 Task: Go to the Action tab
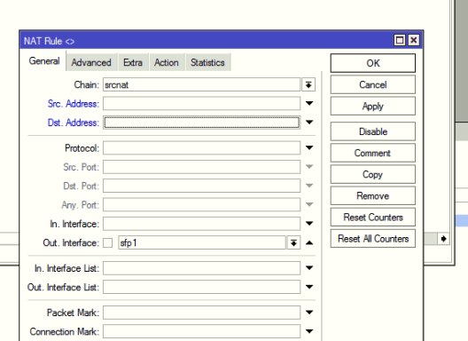[167, 62]
